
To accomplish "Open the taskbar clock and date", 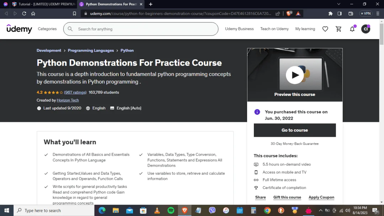I will 360,210.
